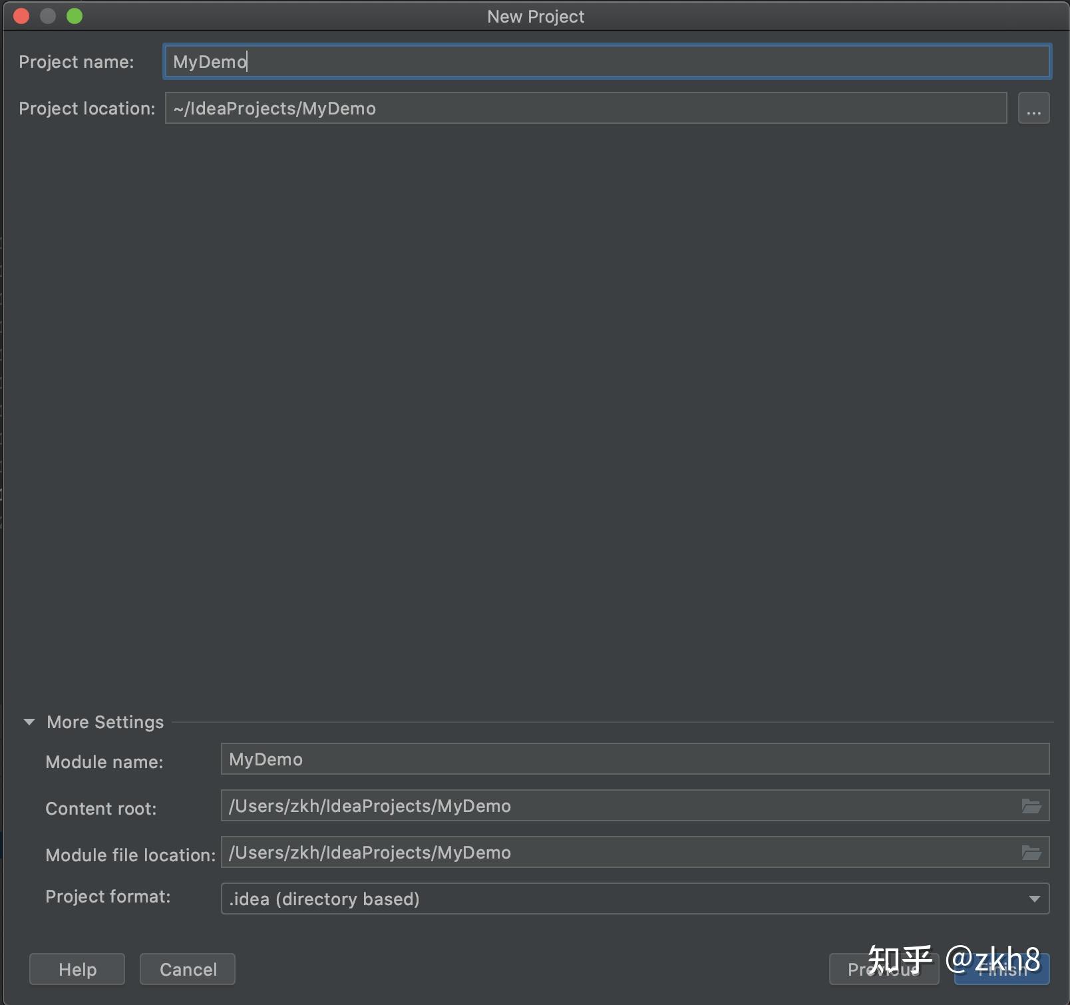Viewport: 1070px width, 1005px height.
Task: Click the ellipsis button to browse project location
Action: pos(1033,108)
